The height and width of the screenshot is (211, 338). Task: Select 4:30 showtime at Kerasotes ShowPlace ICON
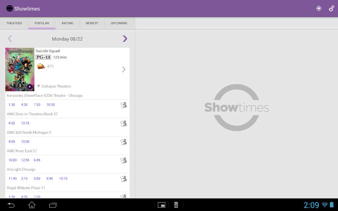24,105
